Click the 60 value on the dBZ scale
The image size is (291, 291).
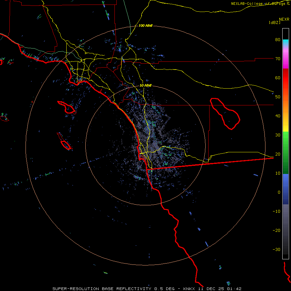pos(278,78)
